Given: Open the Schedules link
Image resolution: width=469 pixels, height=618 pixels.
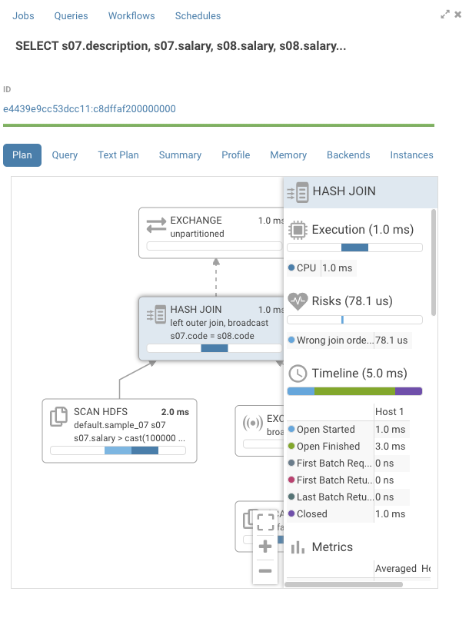Looking at the screenshot, I should [x=198, y=16].
